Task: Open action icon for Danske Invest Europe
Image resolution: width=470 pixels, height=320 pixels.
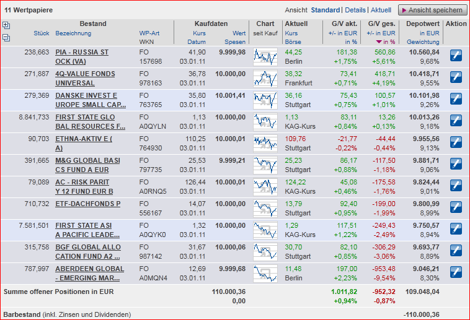Action: (456, 100)
